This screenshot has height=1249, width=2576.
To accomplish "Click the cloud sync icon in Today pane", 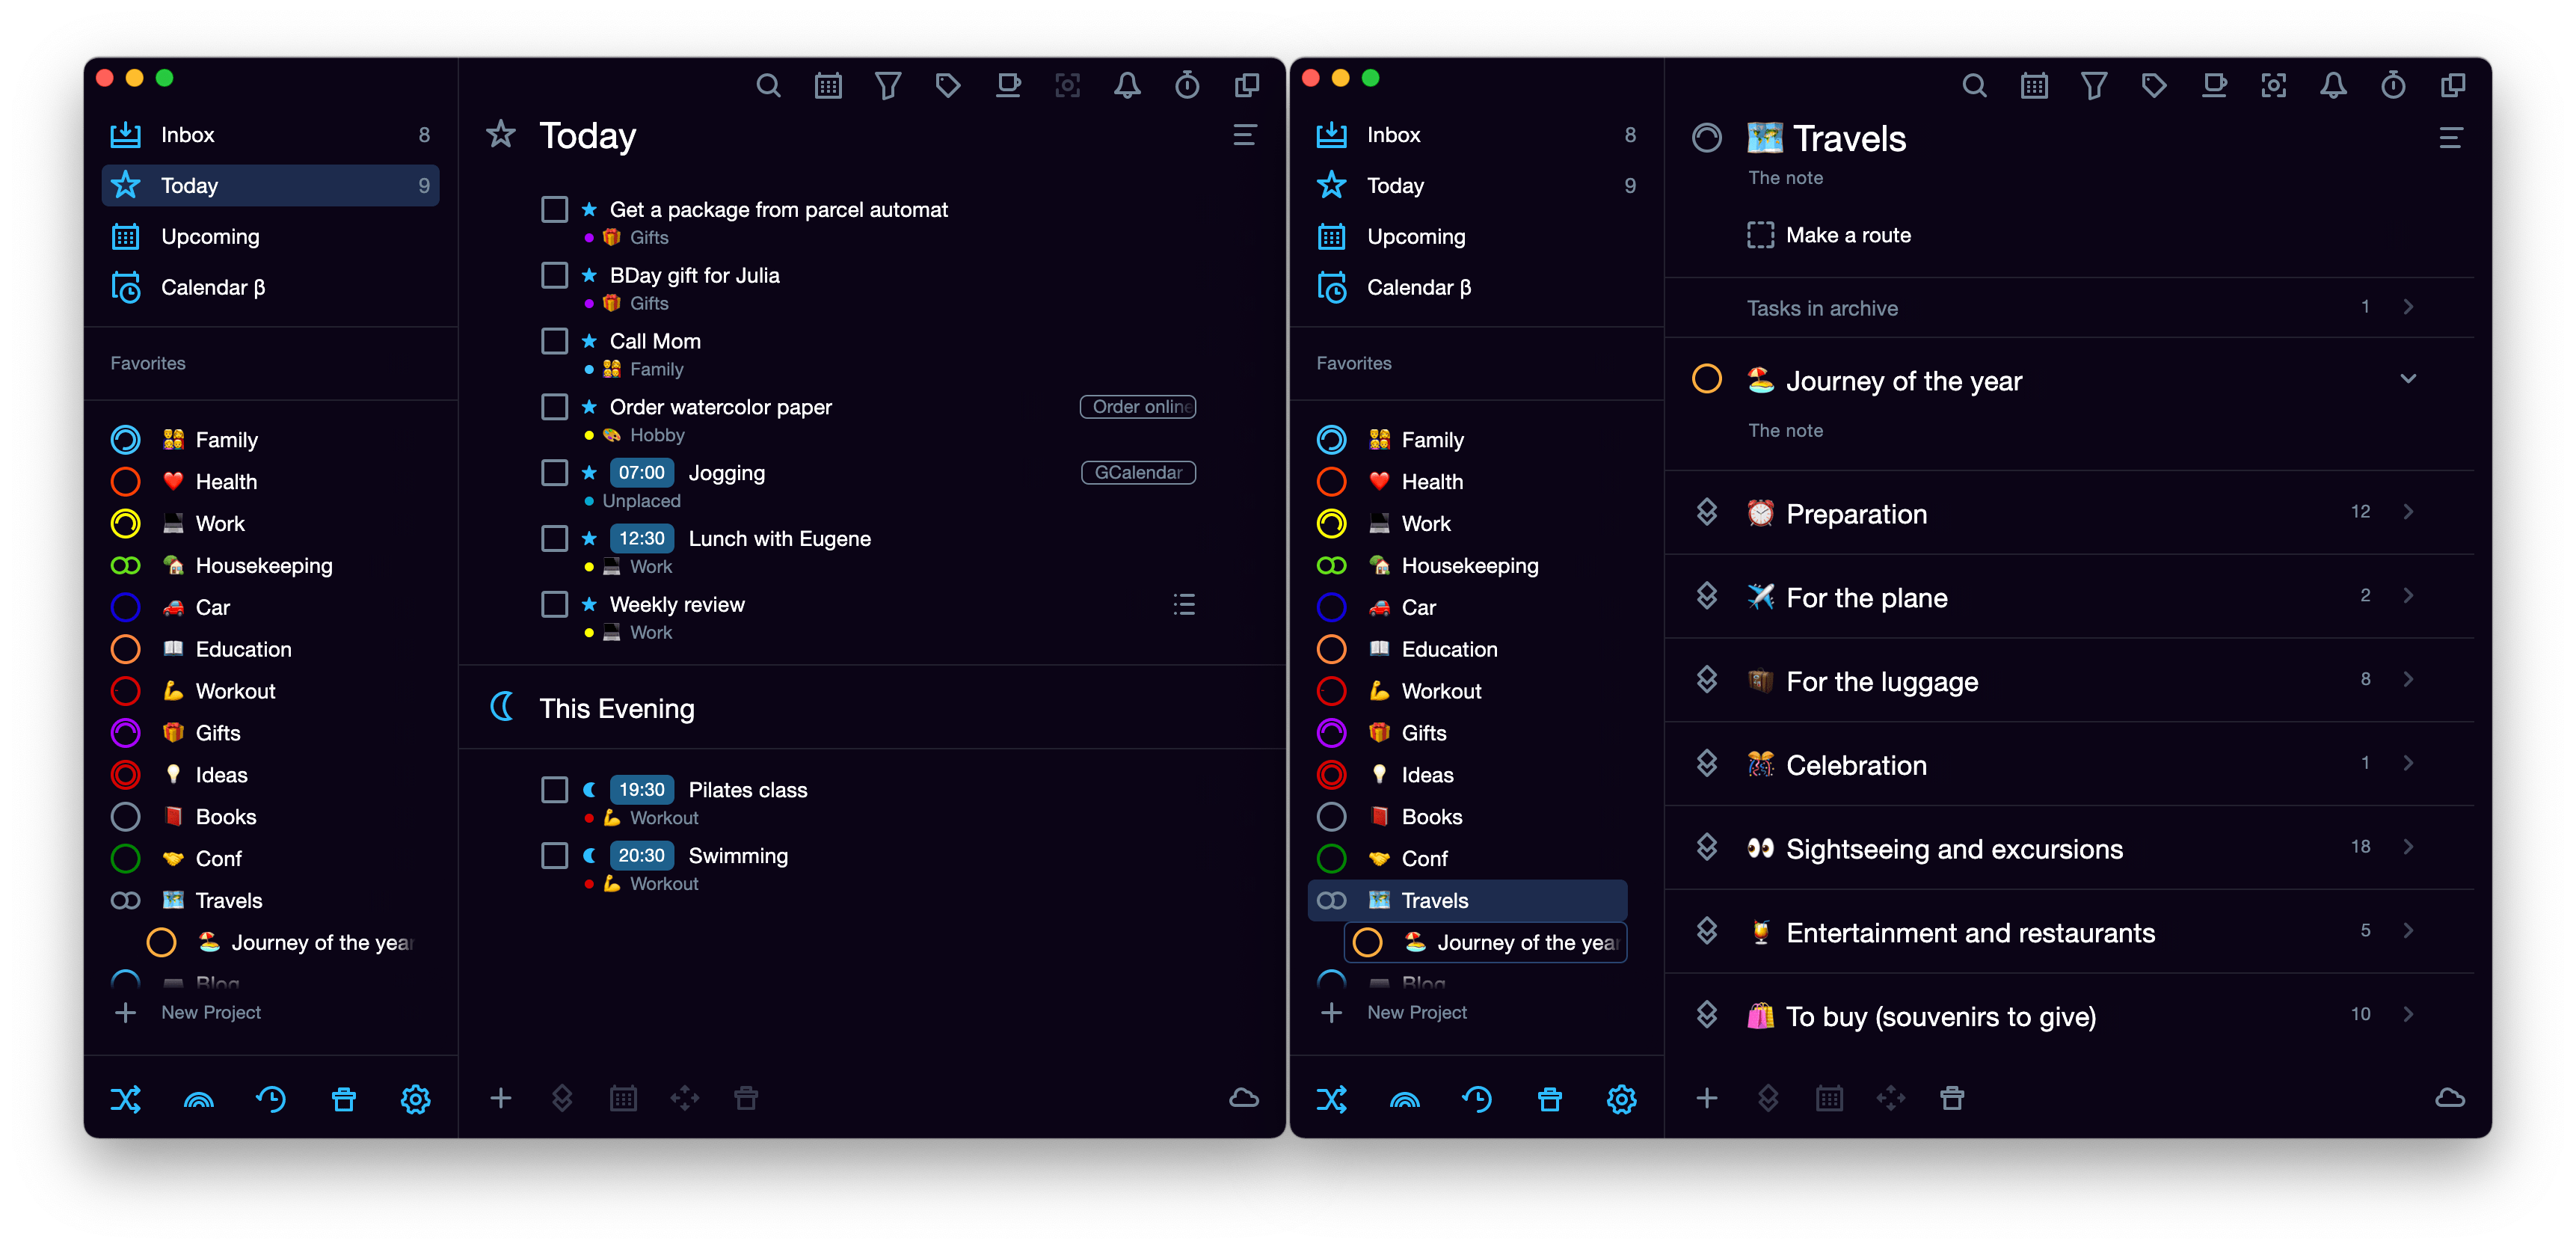I will click(1243, 1098).
